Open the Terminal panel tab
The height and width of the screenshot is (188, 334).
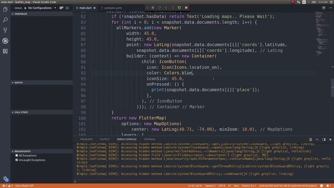pos(150,139)
